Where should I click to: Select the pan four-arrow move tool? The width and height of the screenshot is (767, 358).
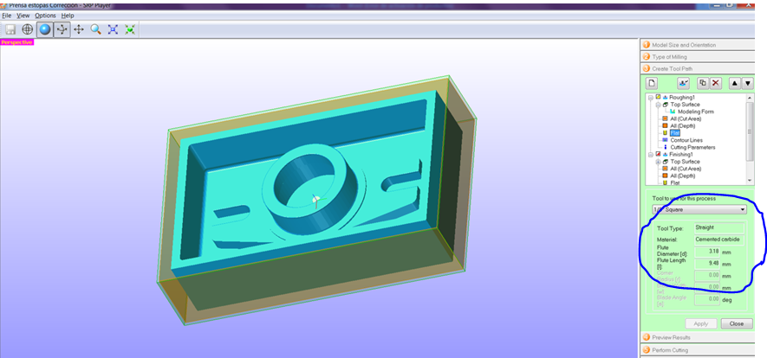(x=79, y=29)
